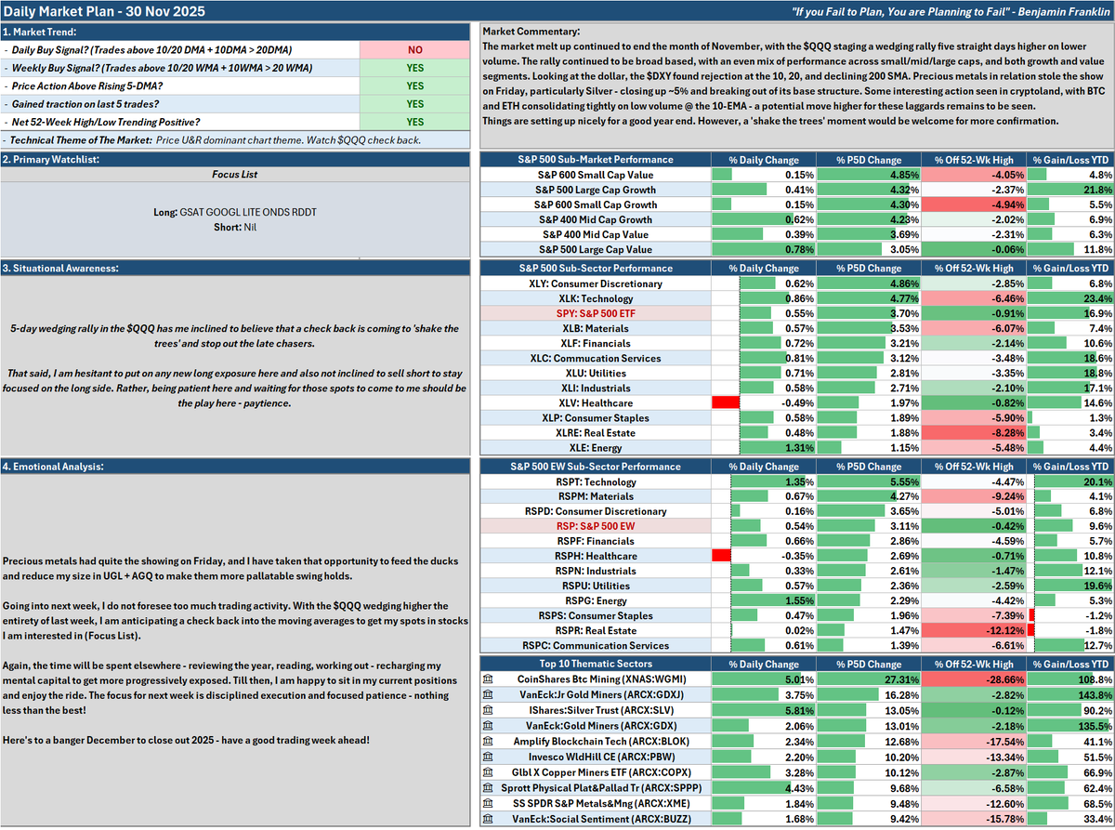Click the -1.2% YTD value for RSPS Consumer Staples
This screenshot has height=830, width=1115.
tap(1071, 615)
